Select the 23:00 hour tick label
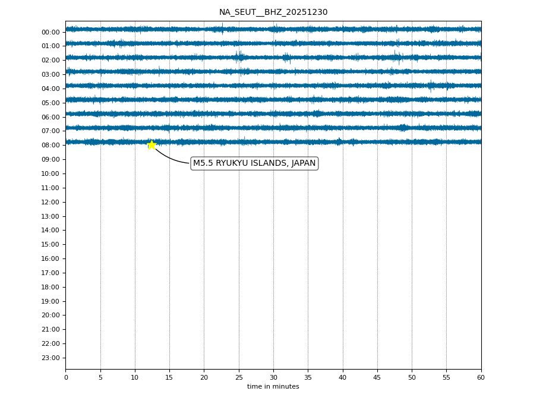Screen dimensions: 546x410 (51, 358)
